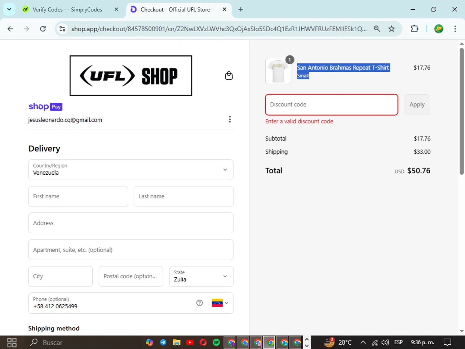The image size is (465, 349).
Task: Click the phone number help question icon
Action: [x=199, y=303]
